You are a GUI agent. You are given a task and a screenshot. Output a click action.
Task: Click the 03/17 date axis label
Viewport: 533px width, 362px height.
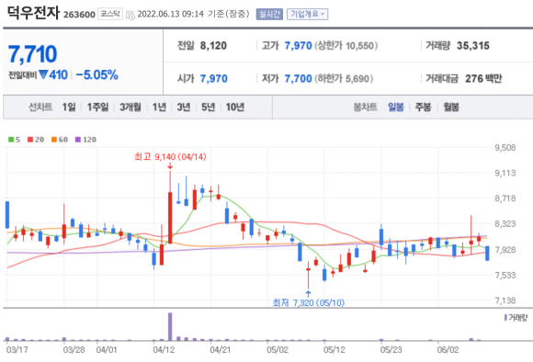[x=17, y=350]
